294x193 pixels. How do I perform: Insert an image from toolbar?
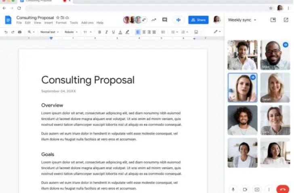[196, 32]
